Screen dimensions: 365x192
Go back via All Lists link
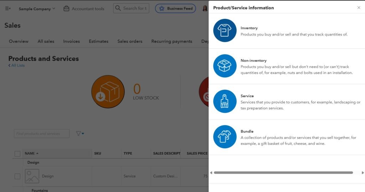tap(17, 65)
